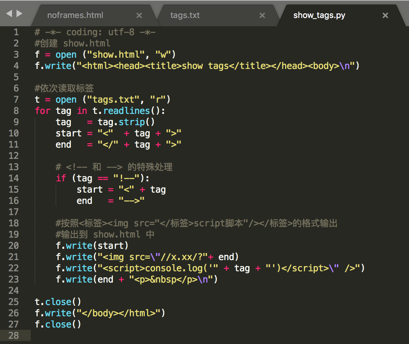Image resolution: width=409 pixels, height=344 pixels.
Task: Click the 'coding: utf-8' comment text
Action: (x=100, y=32)
